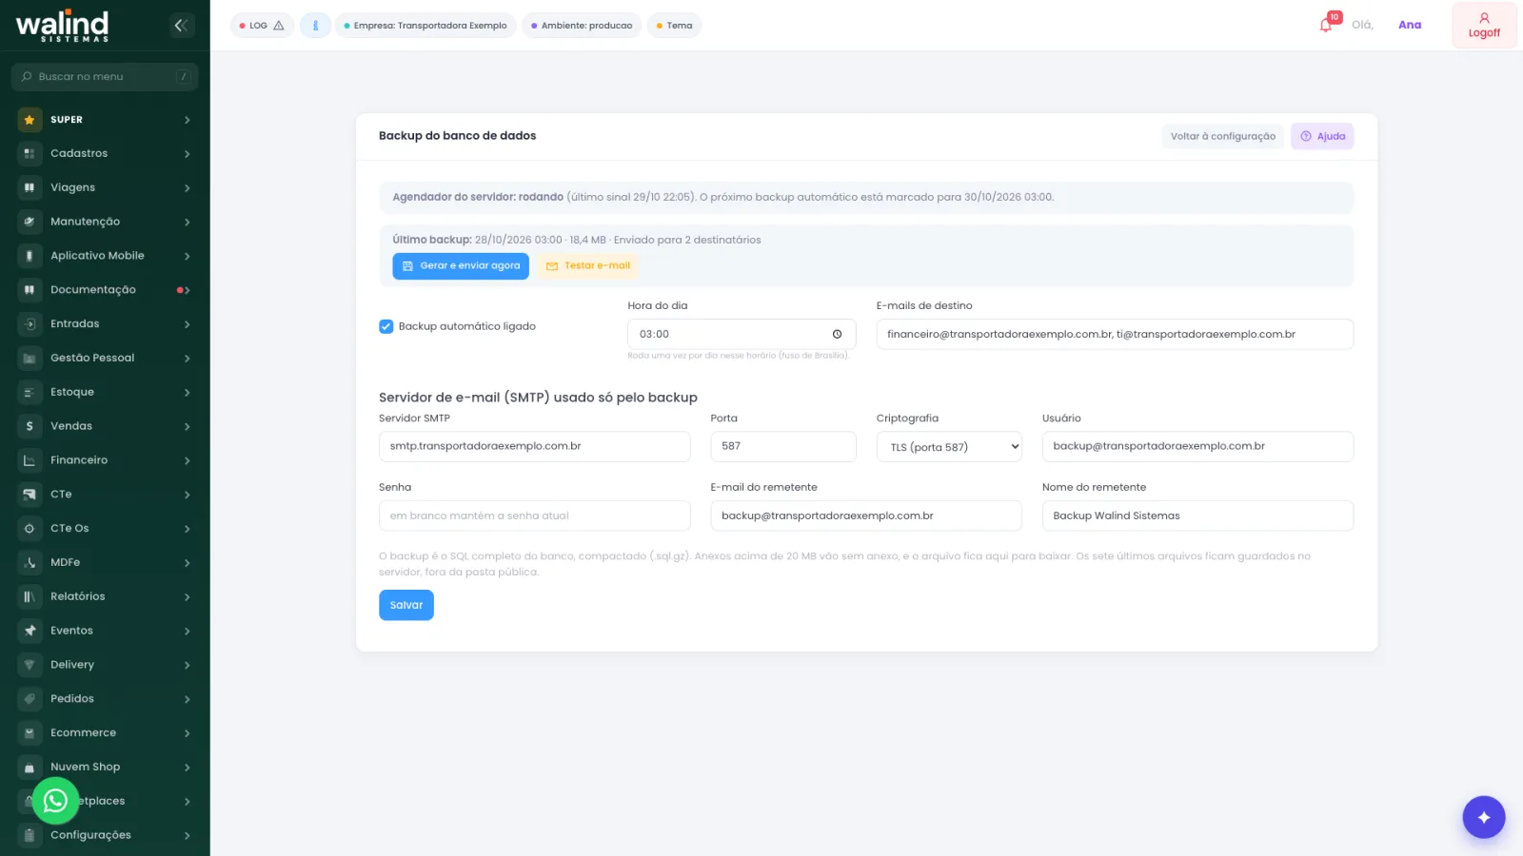Click Empresa: Transportadora Exemplo chip
Viewport: 1523px width, 856px height.
[x=425, y=26]
